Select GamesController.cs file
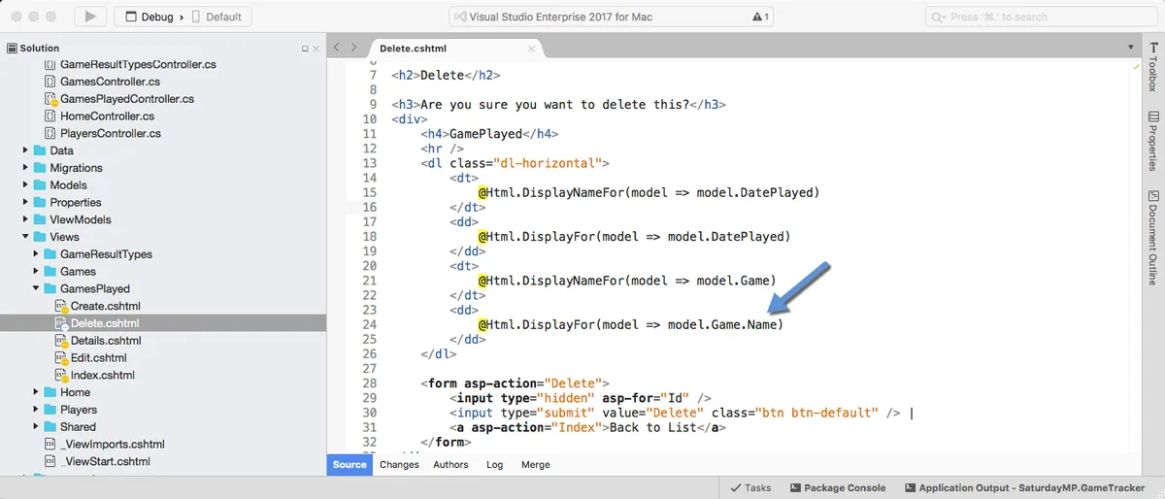This screenshot has width=1165, height=499. pyautogui.click(x=110, y=82)
